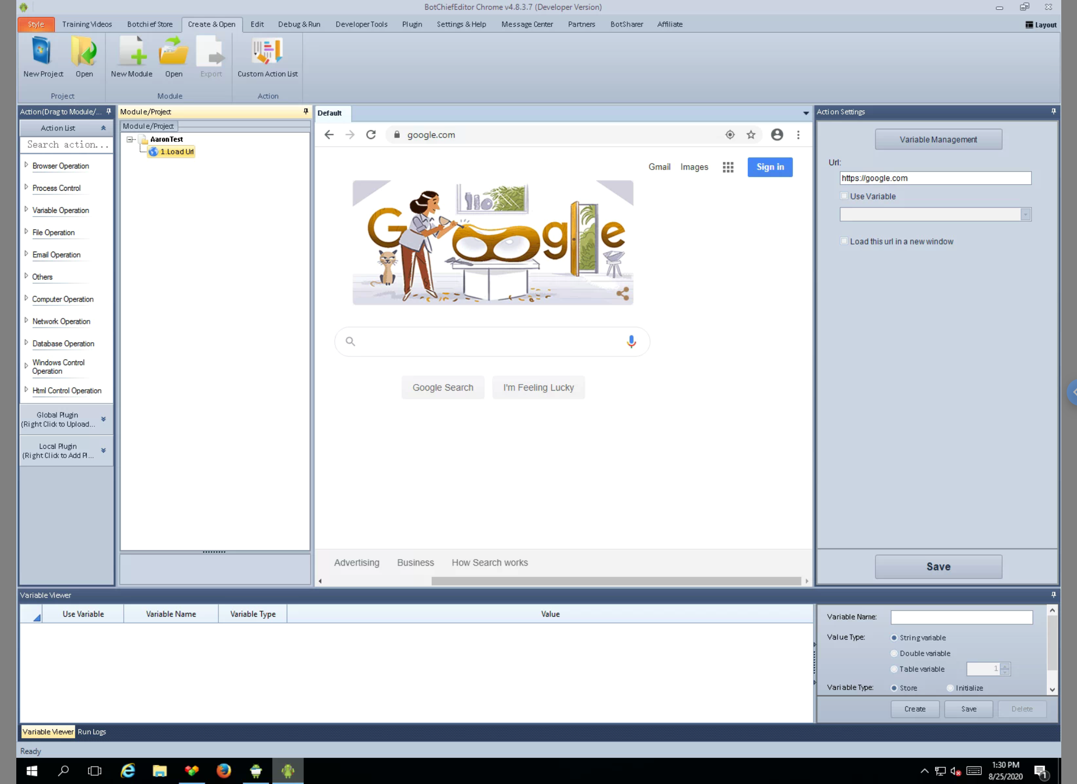Click the Variable Management button
The image size is (1077, 784).
tap(938, 140)
